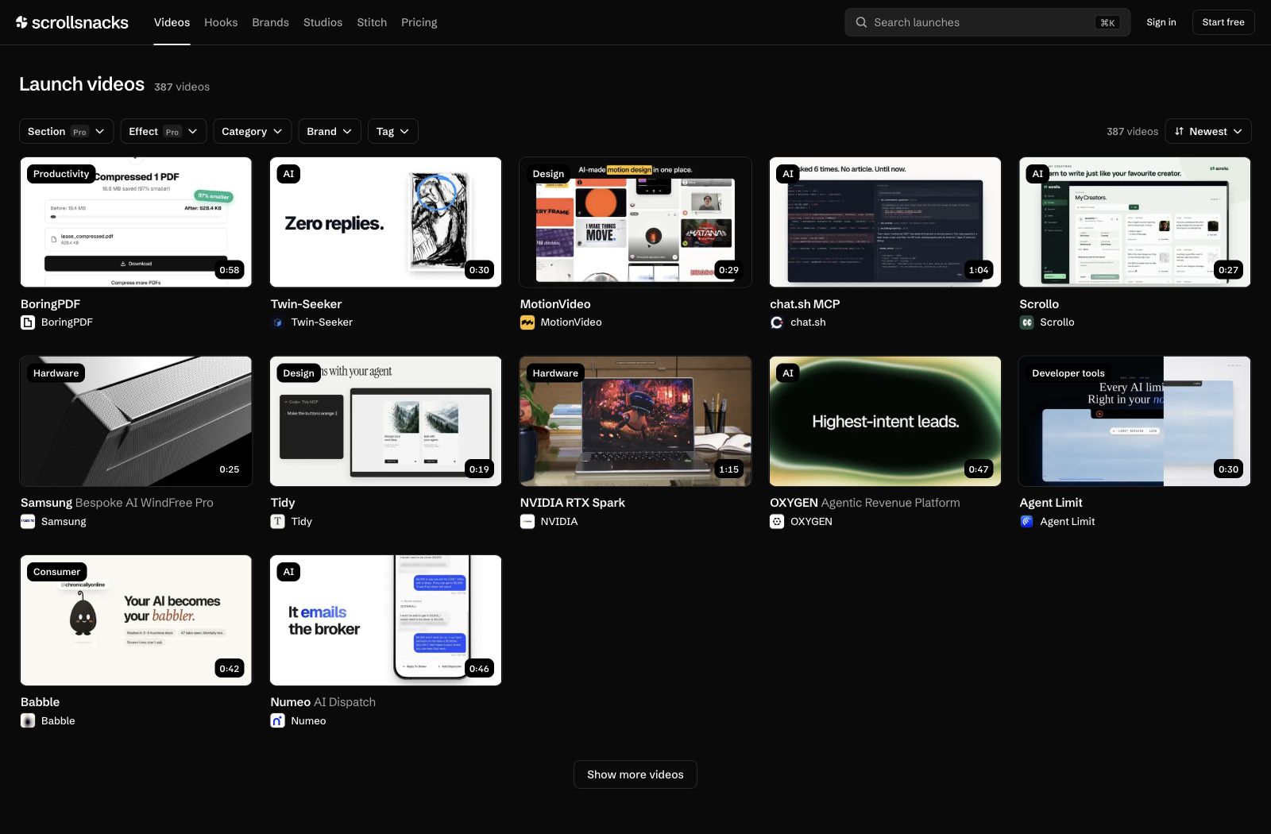Open the Studios tab
The image size is (1271, 834).
pos(323,22)
